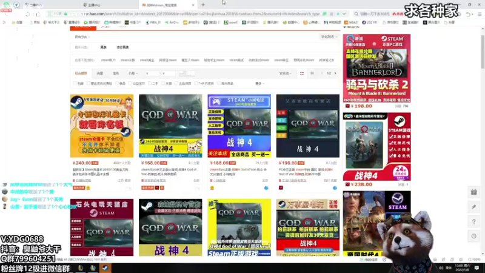Open shop link under first ¥168.00 item
The image size is (485, 273).
pos(155,180)
